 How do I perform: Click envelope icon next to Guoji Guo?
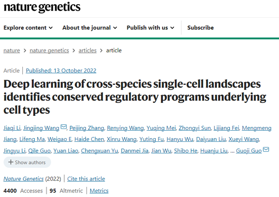266,150
